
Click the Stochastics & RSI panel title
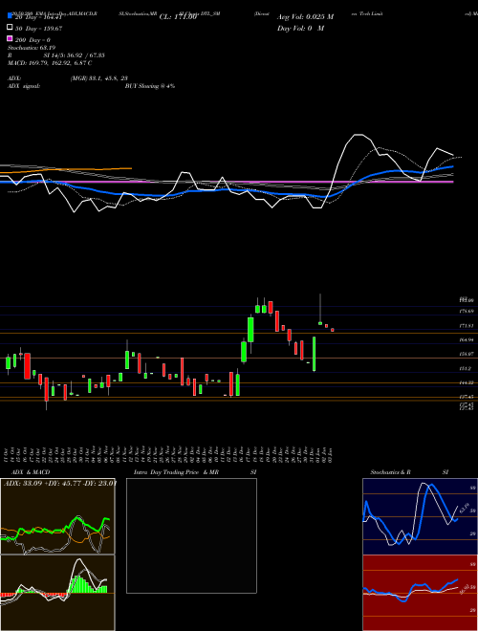(x=409, y=472)
